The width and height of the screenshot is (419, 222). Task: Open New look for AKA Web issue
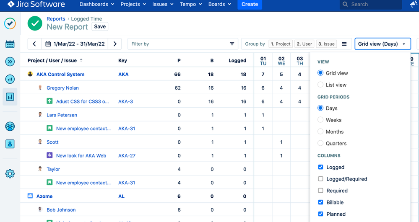(81, 155)
